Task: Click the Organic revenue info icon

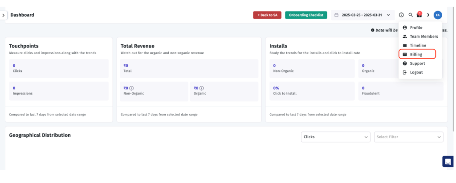Action: coord(202,88)
